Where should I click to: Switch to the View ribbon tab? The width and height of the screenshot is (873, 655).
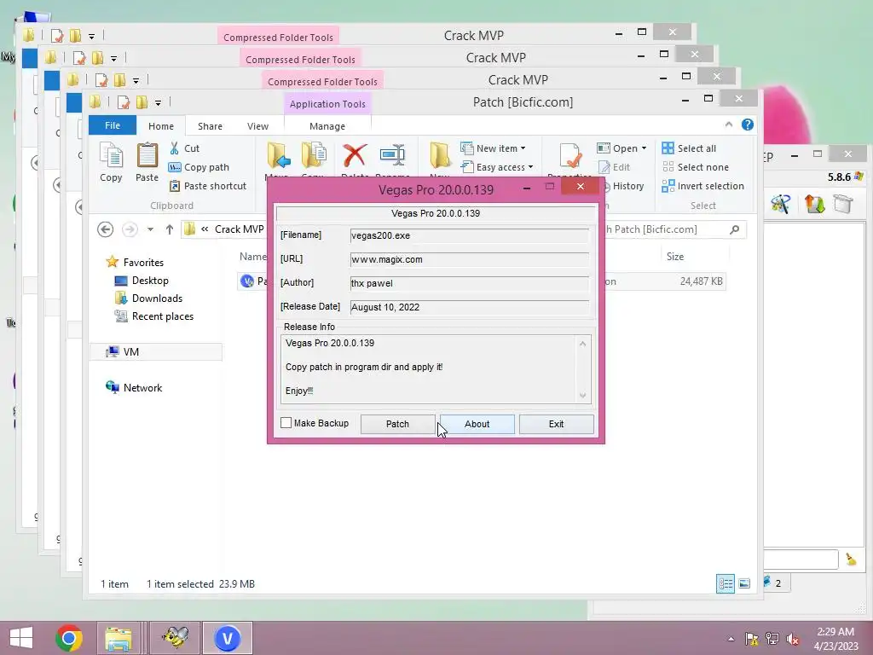(x=257, y=126)
